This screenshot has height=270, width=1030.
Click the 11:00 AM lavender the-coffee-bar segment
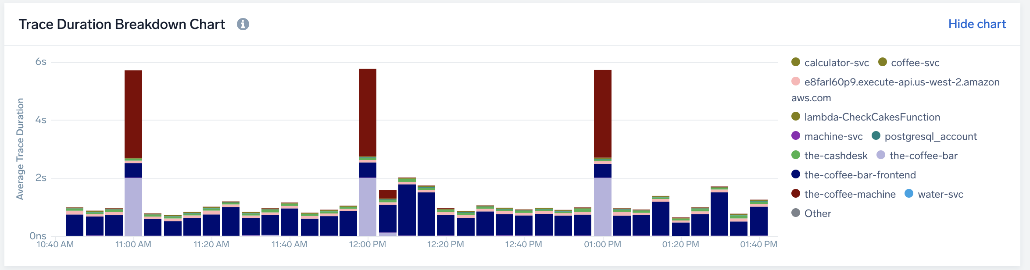tap(133, 207)
